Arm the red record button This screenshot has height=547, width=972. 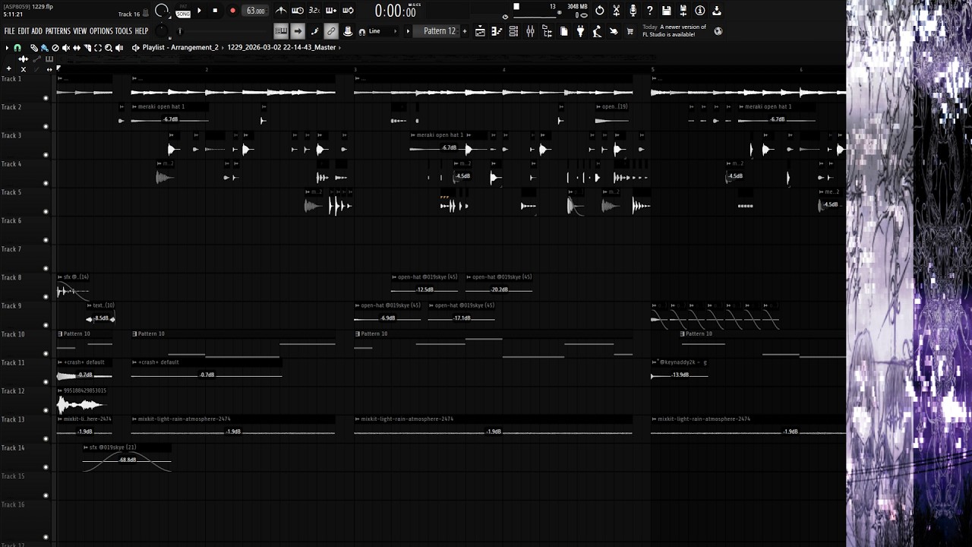232,11
